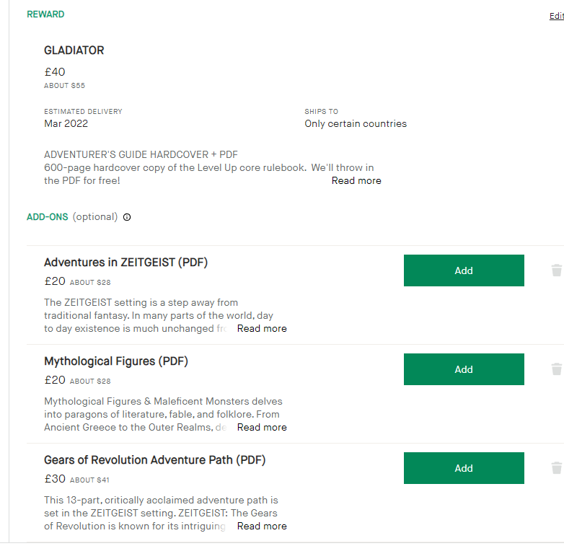Screen dimensions: 564x546
Task: Select the Adventures in ZEITGEIST (PDF) title
Action: pyautogui.click(x=125, y=263)
